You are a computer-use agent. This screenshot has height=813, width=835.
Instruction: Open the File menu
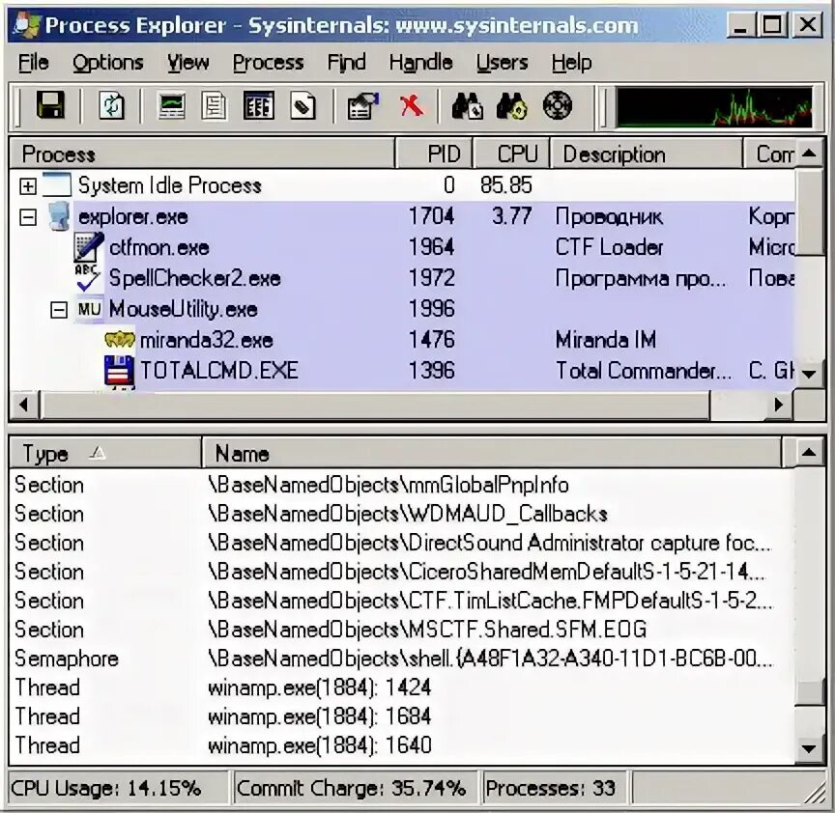click(34, 63)
